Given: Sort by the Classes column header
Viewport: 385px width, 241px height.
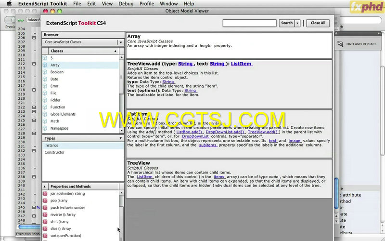Looking at the screenshot, I should tap(83, 51).
